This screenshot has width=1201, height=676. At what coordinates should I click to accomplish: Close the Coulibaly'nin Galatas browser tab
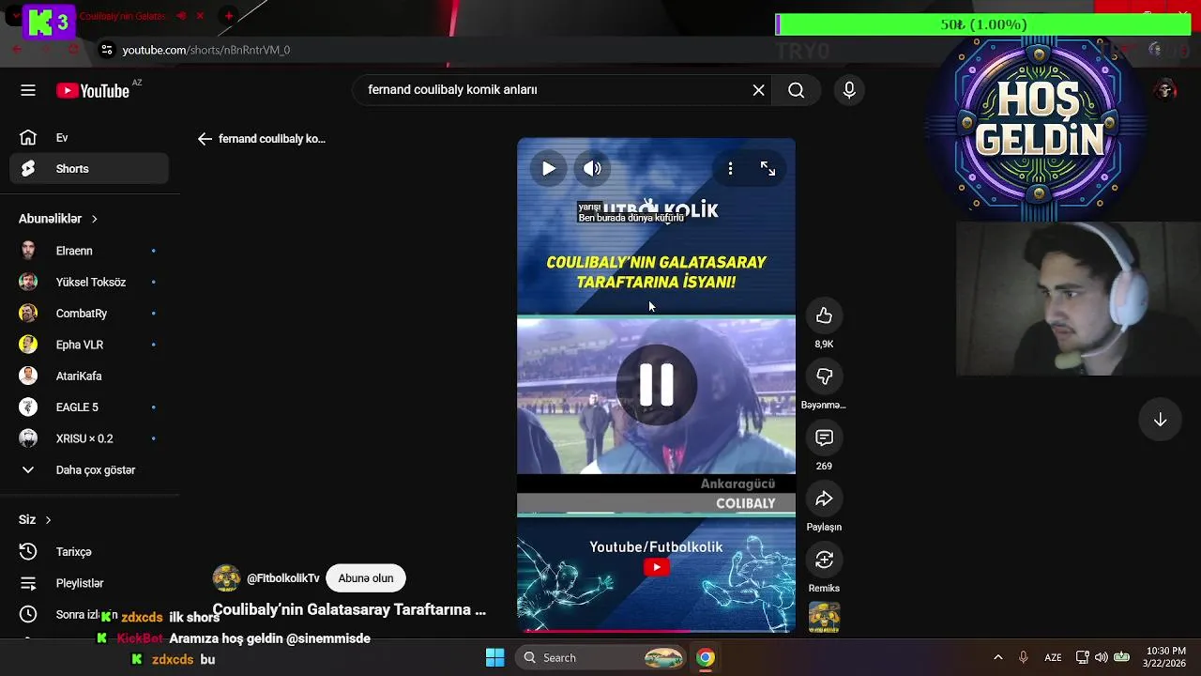click(x=200, y=16)
